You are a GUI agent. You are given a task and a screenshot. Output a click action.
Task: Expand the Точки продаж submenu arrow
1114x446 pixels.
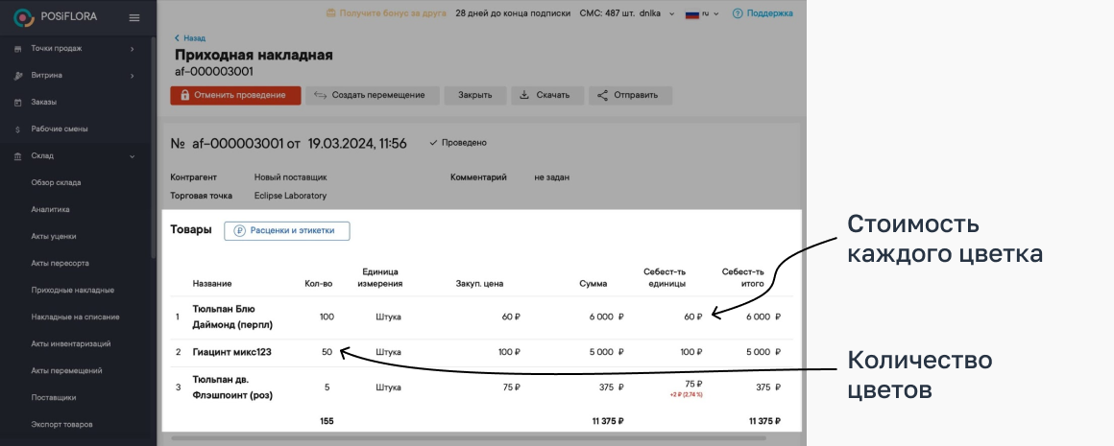coord(133,48)
